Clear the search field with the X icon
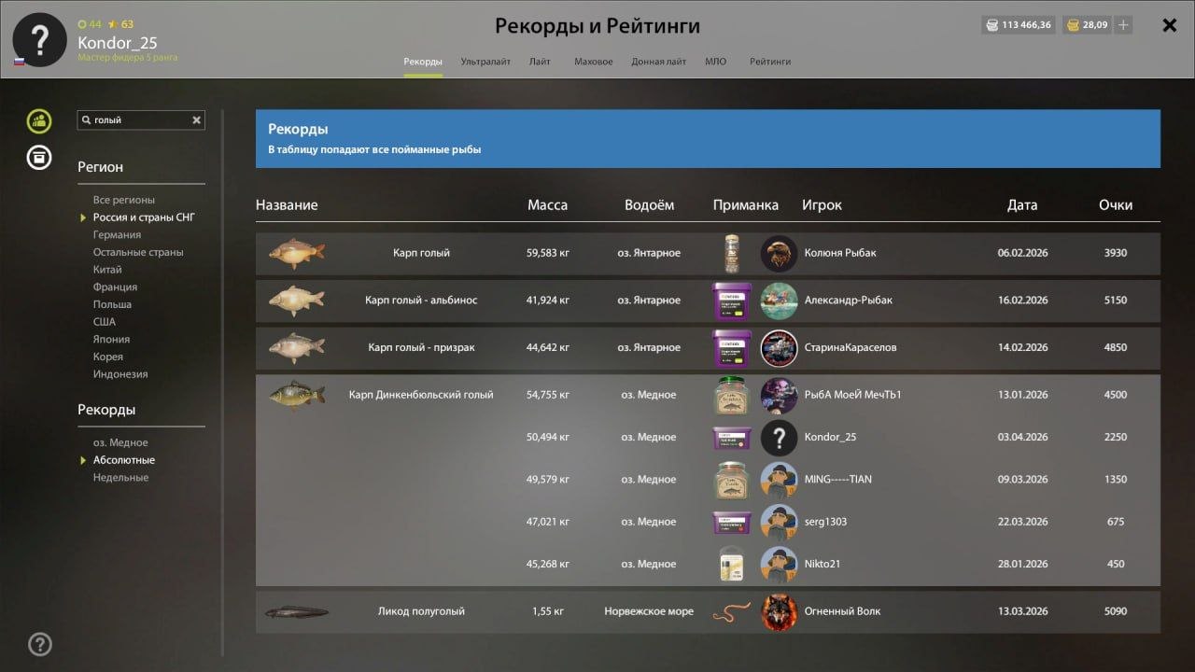 (197, 120)
